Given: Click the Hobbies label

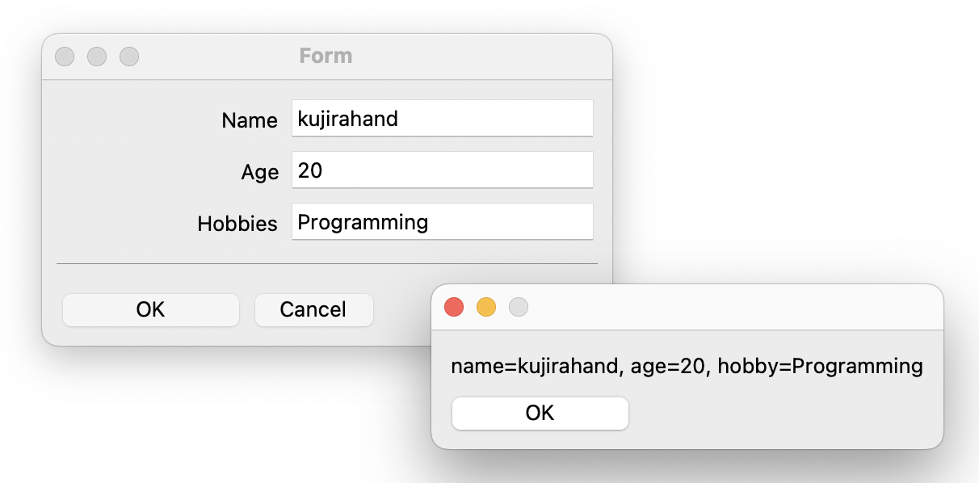Looking at the screenshot, I should click(237, 224).
